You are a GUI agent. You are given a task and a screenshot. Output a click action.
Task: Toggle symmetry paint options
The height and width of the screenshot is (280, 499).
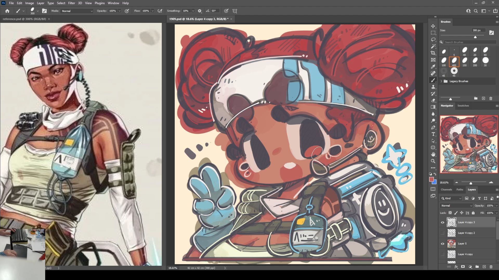point(235,11)
